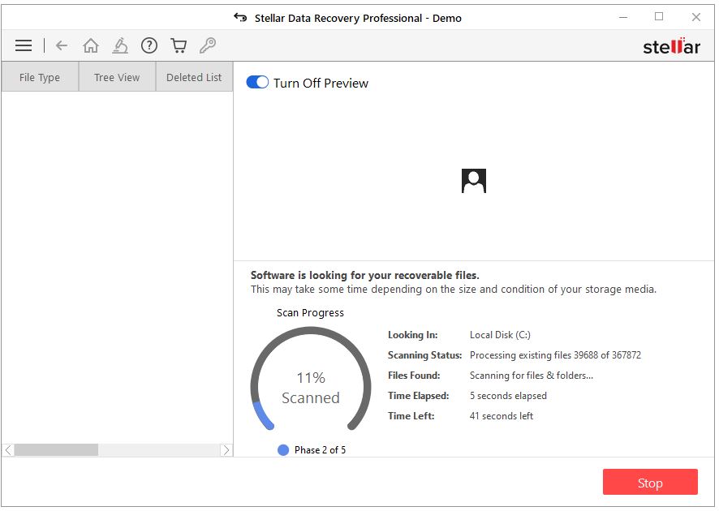Click 'Software is looking for your recoverable files.'
Image resolution: width=719 pixels, height=511 pixels.
[364, 275]
